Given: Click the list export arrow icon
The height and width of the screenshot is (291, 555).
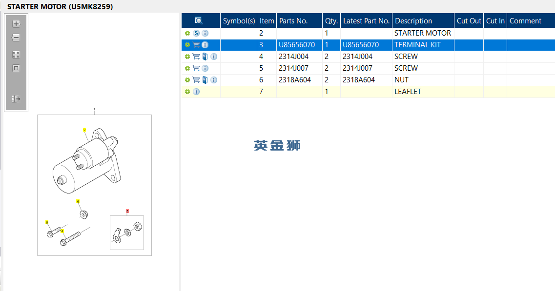Looking at the screenshot, I should [16, 99].
